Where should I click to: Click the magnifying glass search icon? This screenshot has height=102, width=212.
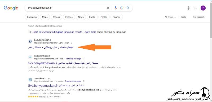point(128,8)
